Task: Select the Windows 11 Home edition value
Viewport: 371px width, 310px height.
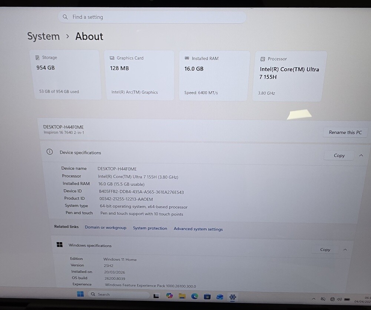Action: point(120,260)
